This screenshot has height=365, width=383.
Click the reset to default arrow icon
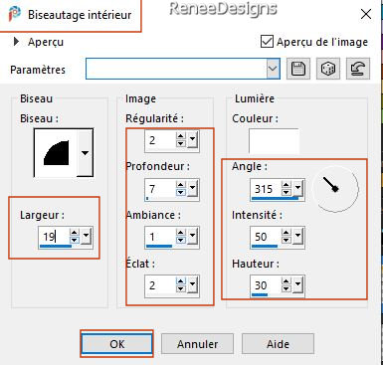click(358, 69)
